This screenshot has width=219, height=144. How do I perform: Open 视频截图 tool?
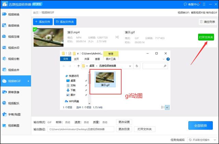coord(15,126)
